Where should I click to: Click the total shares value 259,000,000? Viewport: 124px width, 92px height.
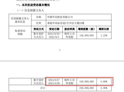coord(87,88)
